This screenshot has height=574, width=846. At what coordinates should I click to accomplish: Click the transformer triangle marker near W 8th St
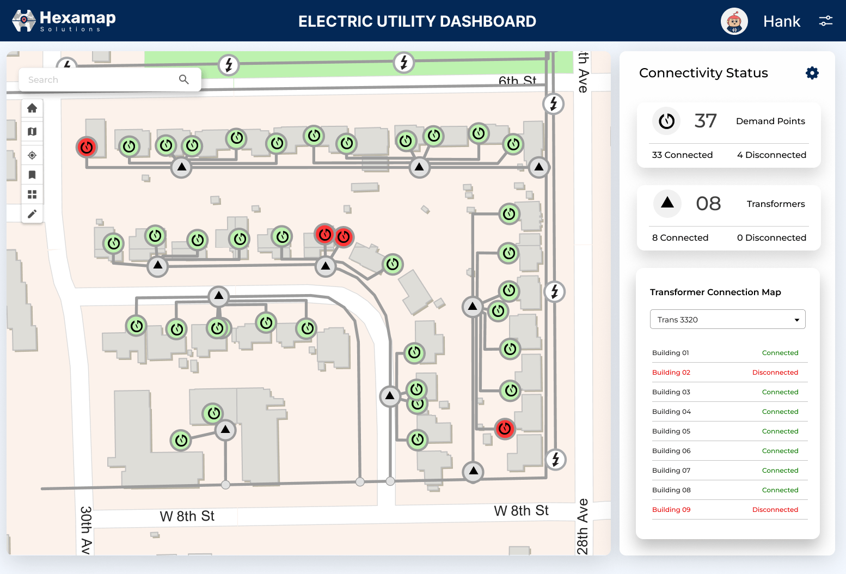473,472
